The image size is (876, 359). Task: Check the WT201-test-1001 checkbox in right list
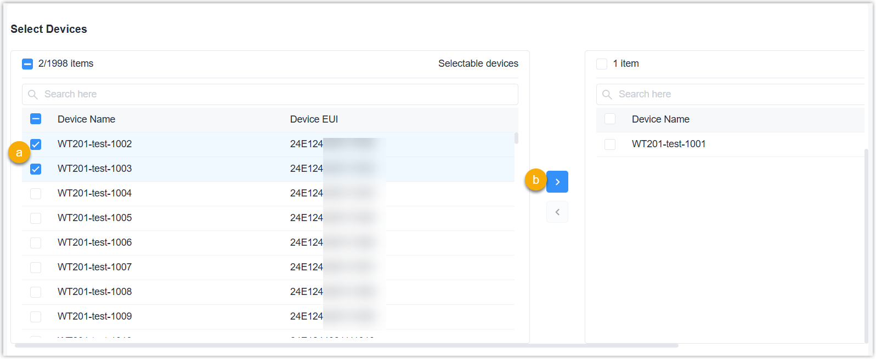pyautogui.click(x=609, y=144)
